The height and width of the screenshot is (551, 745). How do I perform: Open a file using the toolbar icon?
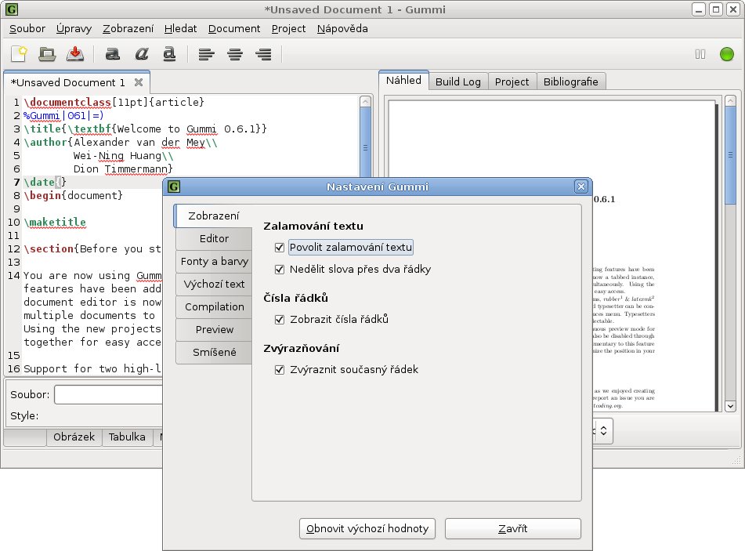click(46, 54)
